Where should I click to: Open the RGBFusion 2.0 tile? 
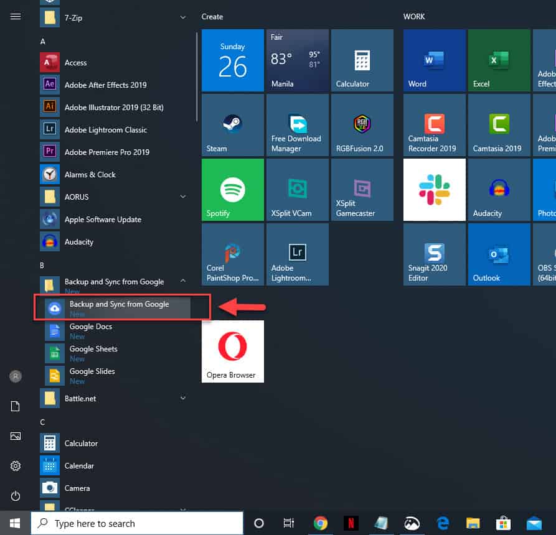pos(362,124)
